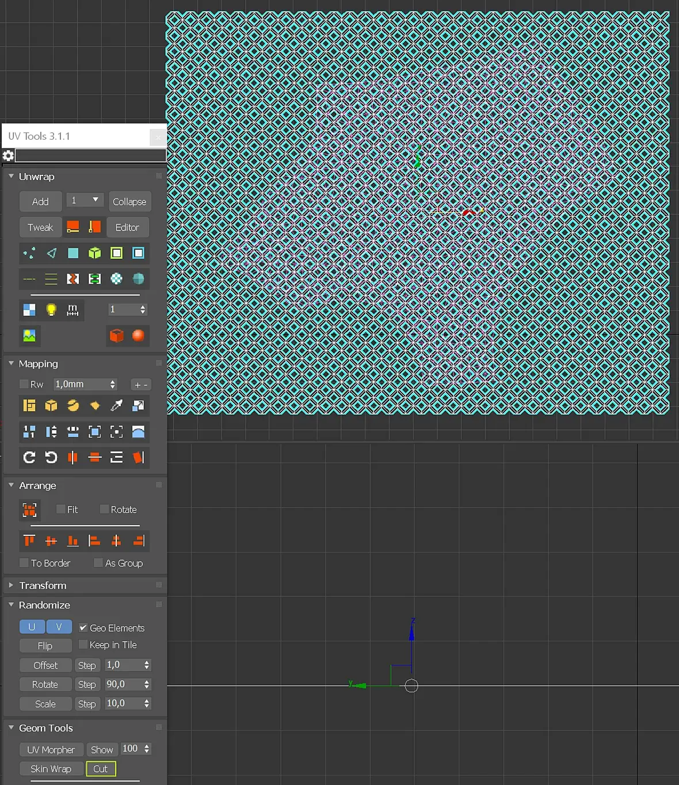The image size is (679, 785).
Task: Click the Collapse button
Action: (129, 202)
